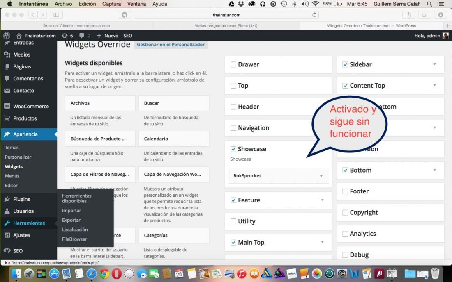
Task: Enable the Analytics position checkbox
Action: 345,233
